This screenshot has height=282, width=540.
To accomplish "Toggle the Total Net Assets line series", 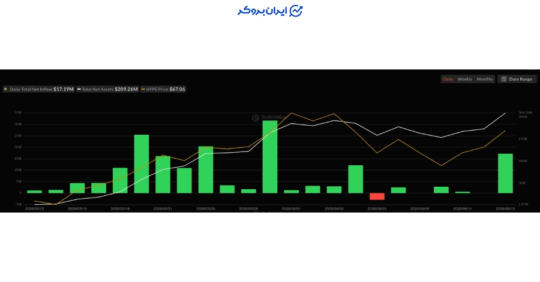I will click(107, 89).
